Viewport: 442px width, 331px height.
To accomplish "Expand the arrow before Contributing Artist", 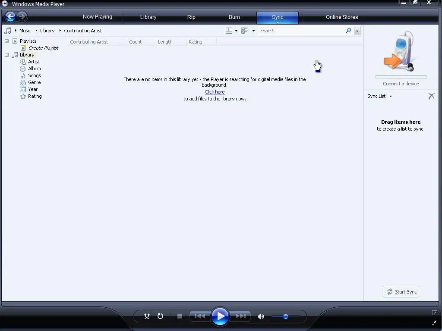I will [x=60, y=31].
